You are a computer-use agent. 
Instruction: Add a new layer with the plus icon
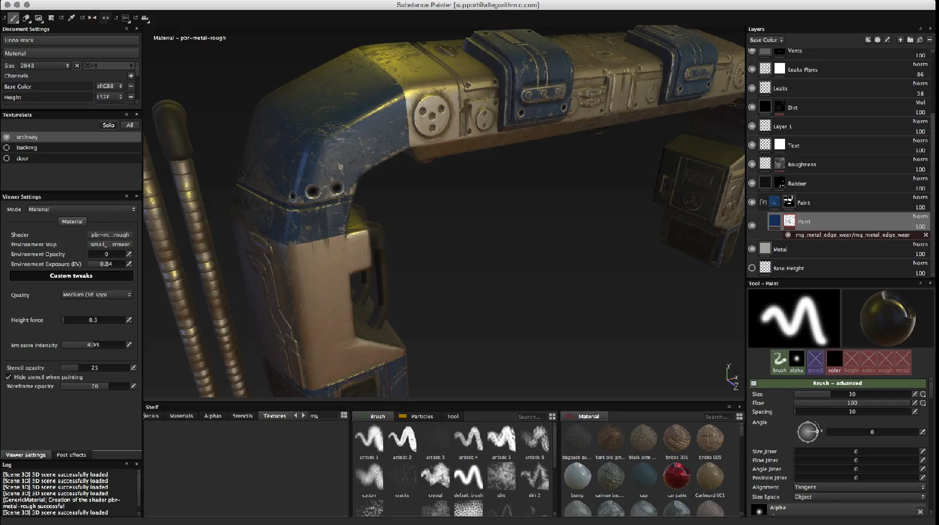900,40
